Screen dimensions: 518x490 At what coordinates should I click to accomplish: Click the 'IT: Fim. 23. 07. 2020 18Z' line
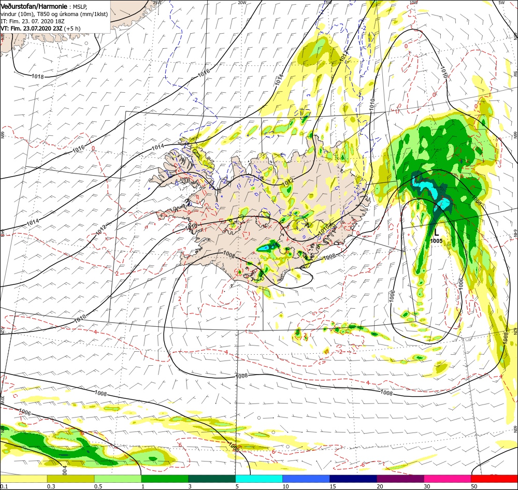[x=32, y=21]
